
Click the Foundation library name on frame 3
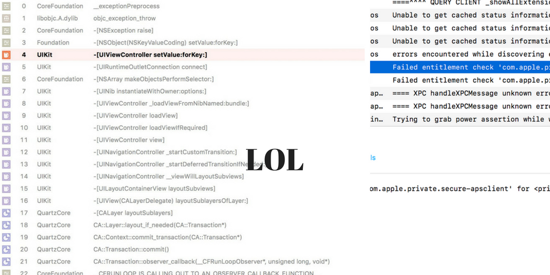tap(53, 42)
